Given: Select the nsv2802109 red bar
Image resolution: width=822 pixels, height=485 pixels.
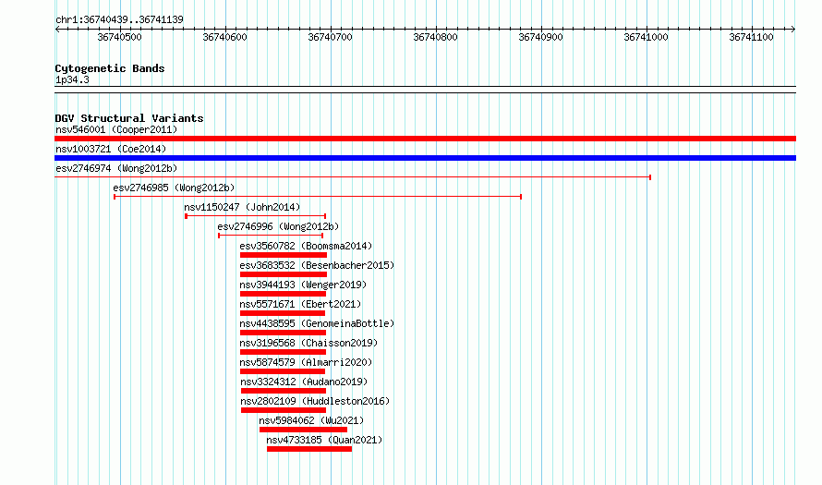Looking at the screenshot, I should (x=284, y=410).
